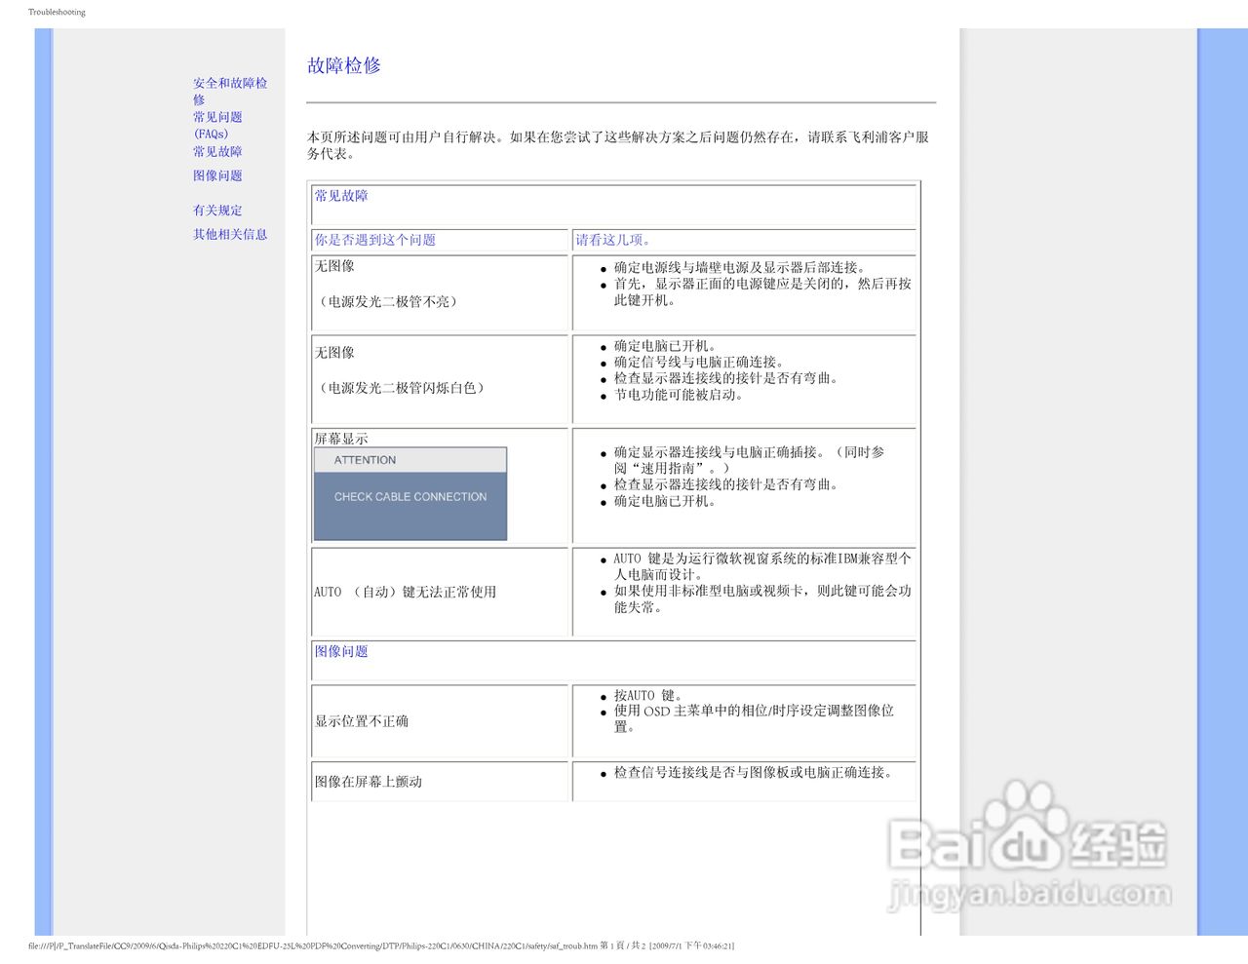1248x964 pixels.
Task: Click the 电源发光二极管闪烁白色 cell text
Action: 403,388
